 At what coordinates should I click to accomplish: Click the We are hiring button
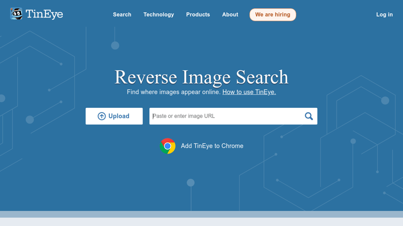coord(273,15)
